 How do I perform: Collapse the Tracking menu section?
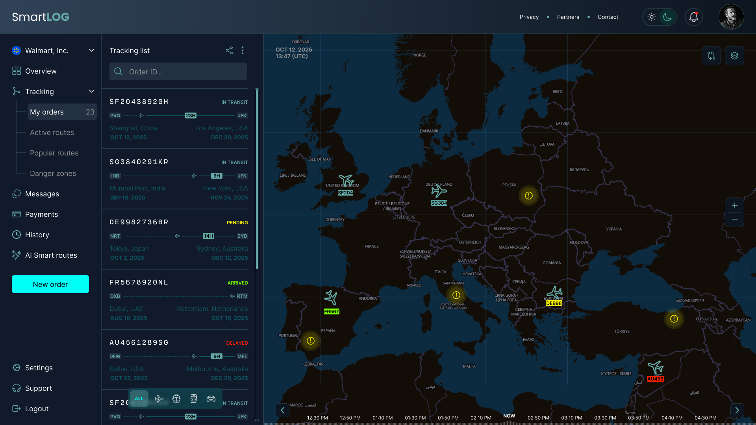91,91
